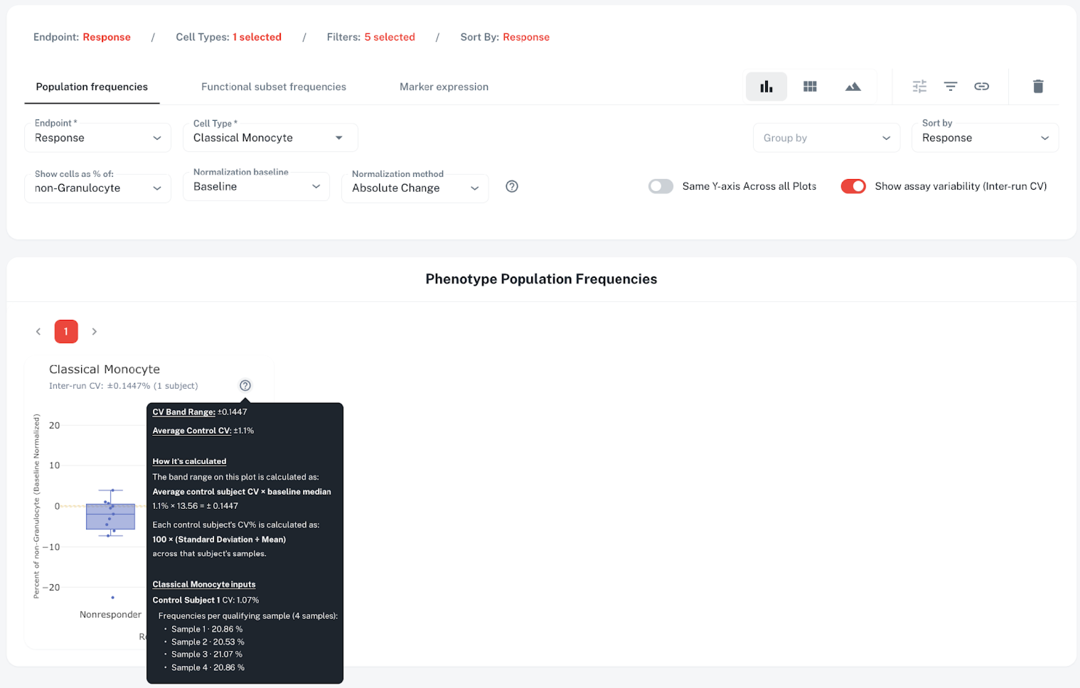
Task: Open normalization method help icon
Action: coord(512,186)
